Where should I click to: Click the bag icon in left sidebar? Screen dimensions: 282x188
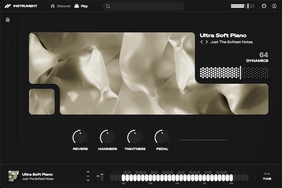click(8, 20)
